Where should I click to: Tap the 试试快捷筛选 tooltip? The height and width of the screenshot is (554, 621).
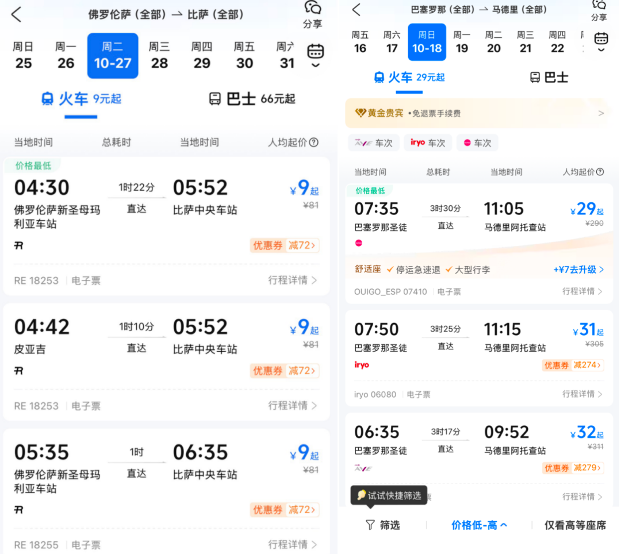tap(389, 495)
